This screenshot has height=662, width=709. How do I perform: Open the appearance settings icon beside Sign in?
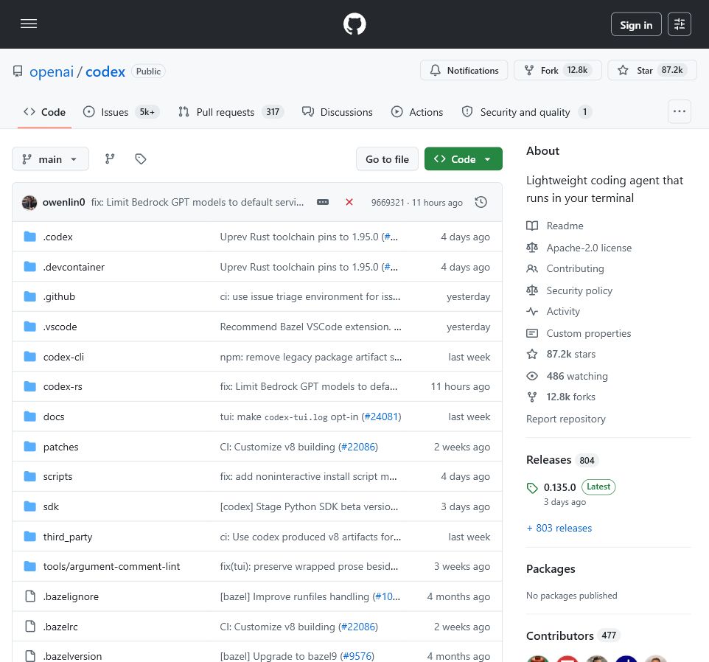[680, 24]
